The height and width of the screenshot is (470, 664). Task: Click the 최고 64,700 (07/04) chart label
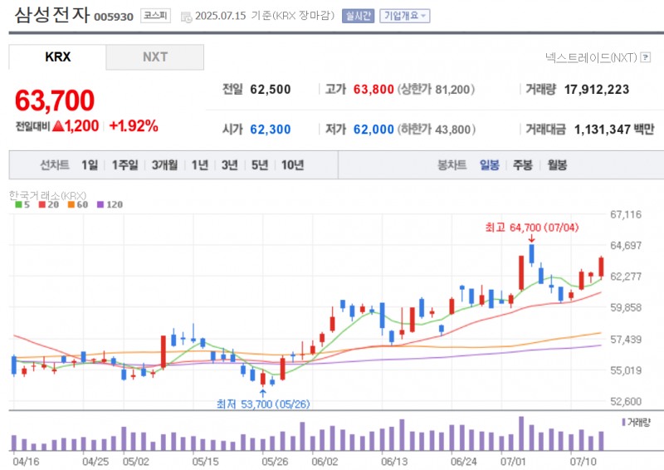pyautogui.click(x=532, y=228)
